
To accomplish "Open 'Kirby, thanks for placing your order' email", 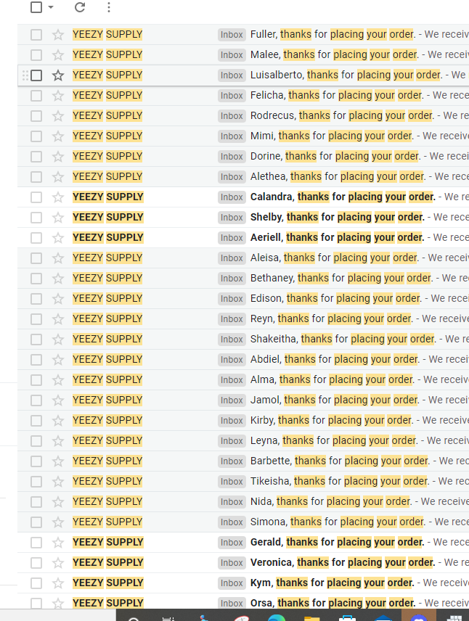I will point(332,421).
